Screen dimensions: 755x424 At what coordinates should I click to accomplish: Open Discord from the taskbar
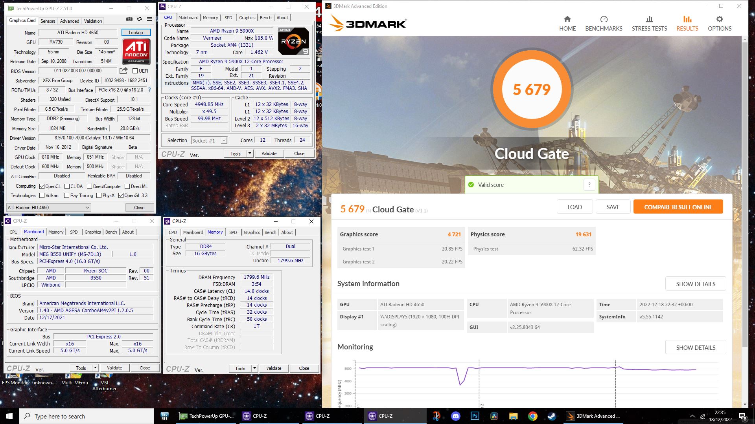455,416
